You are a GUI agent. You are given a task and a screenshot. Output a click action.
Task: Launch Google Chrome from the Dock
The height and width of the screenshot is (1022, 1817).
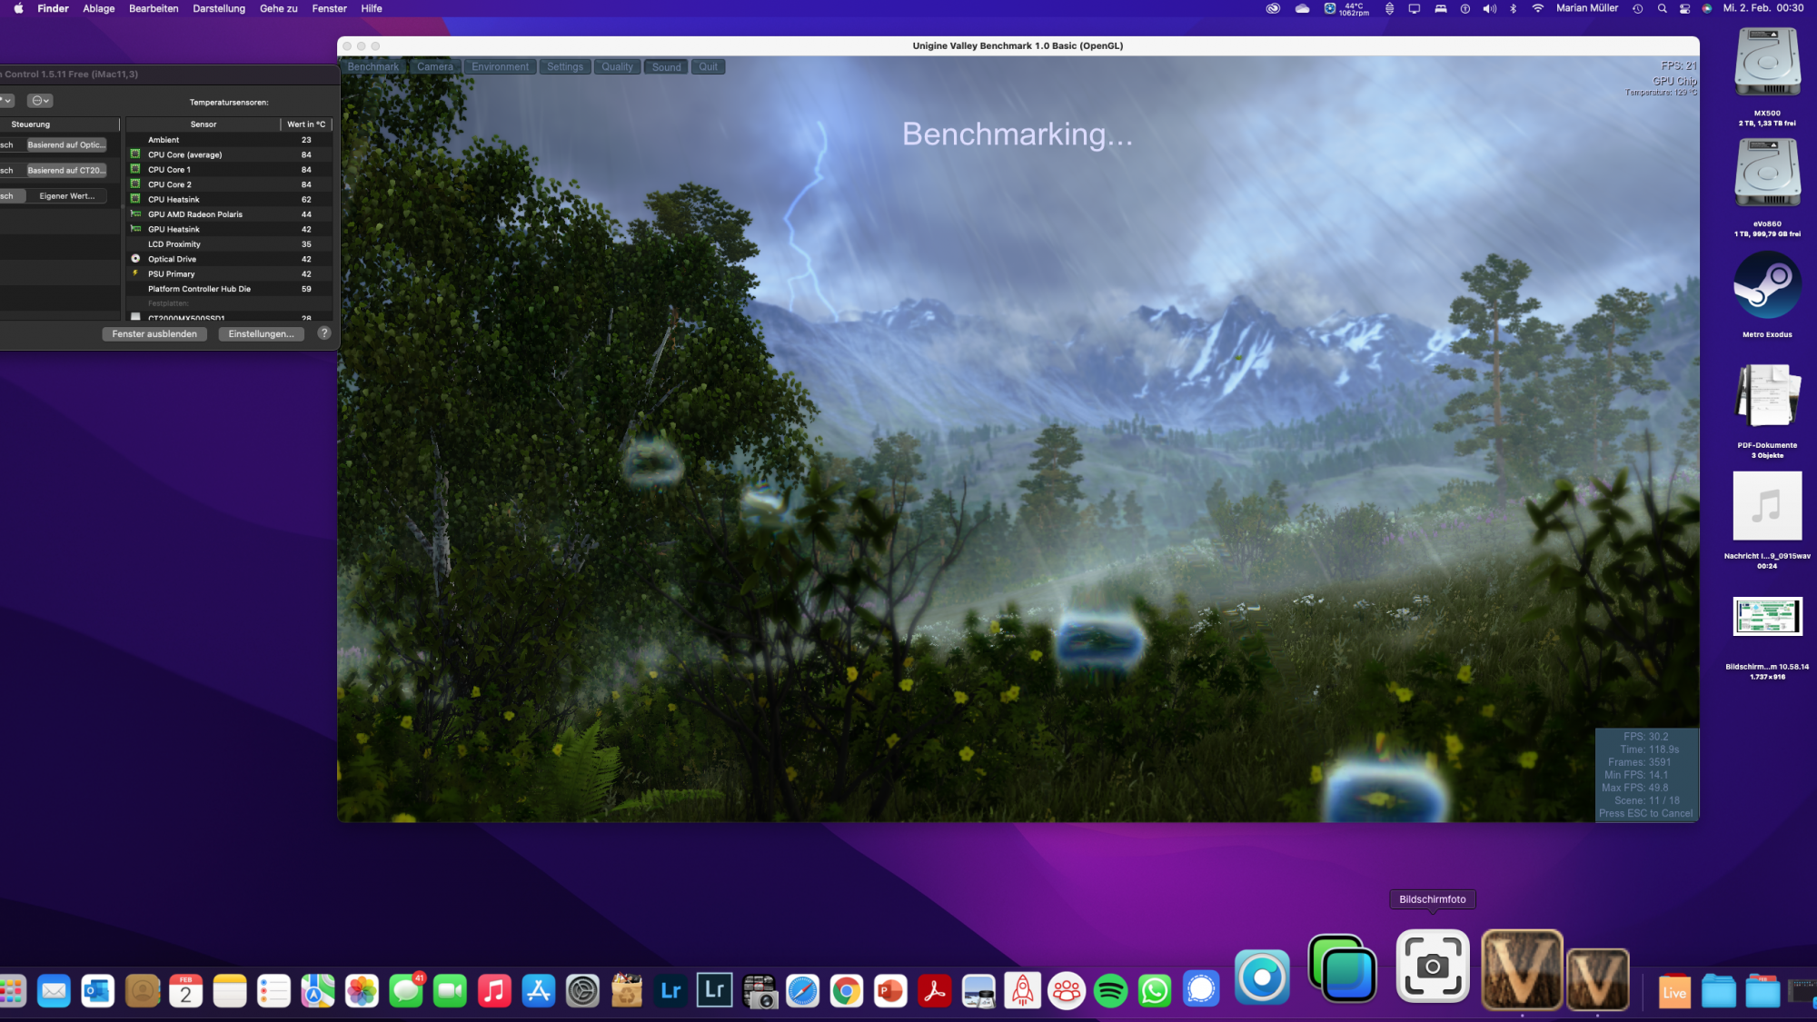846,991
